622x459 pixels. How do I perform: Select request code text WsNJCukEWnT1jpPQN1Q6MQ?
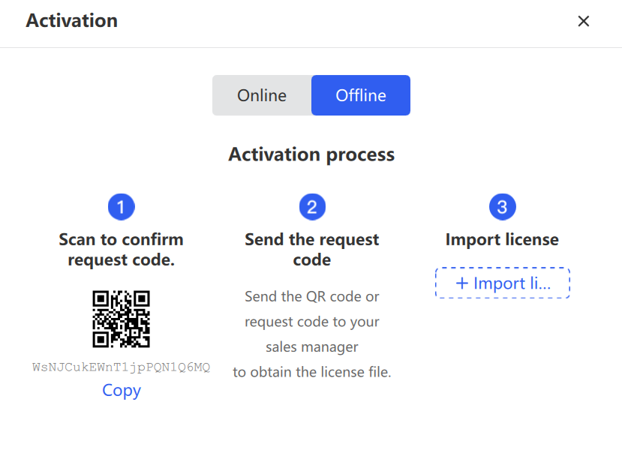point(121,367)
